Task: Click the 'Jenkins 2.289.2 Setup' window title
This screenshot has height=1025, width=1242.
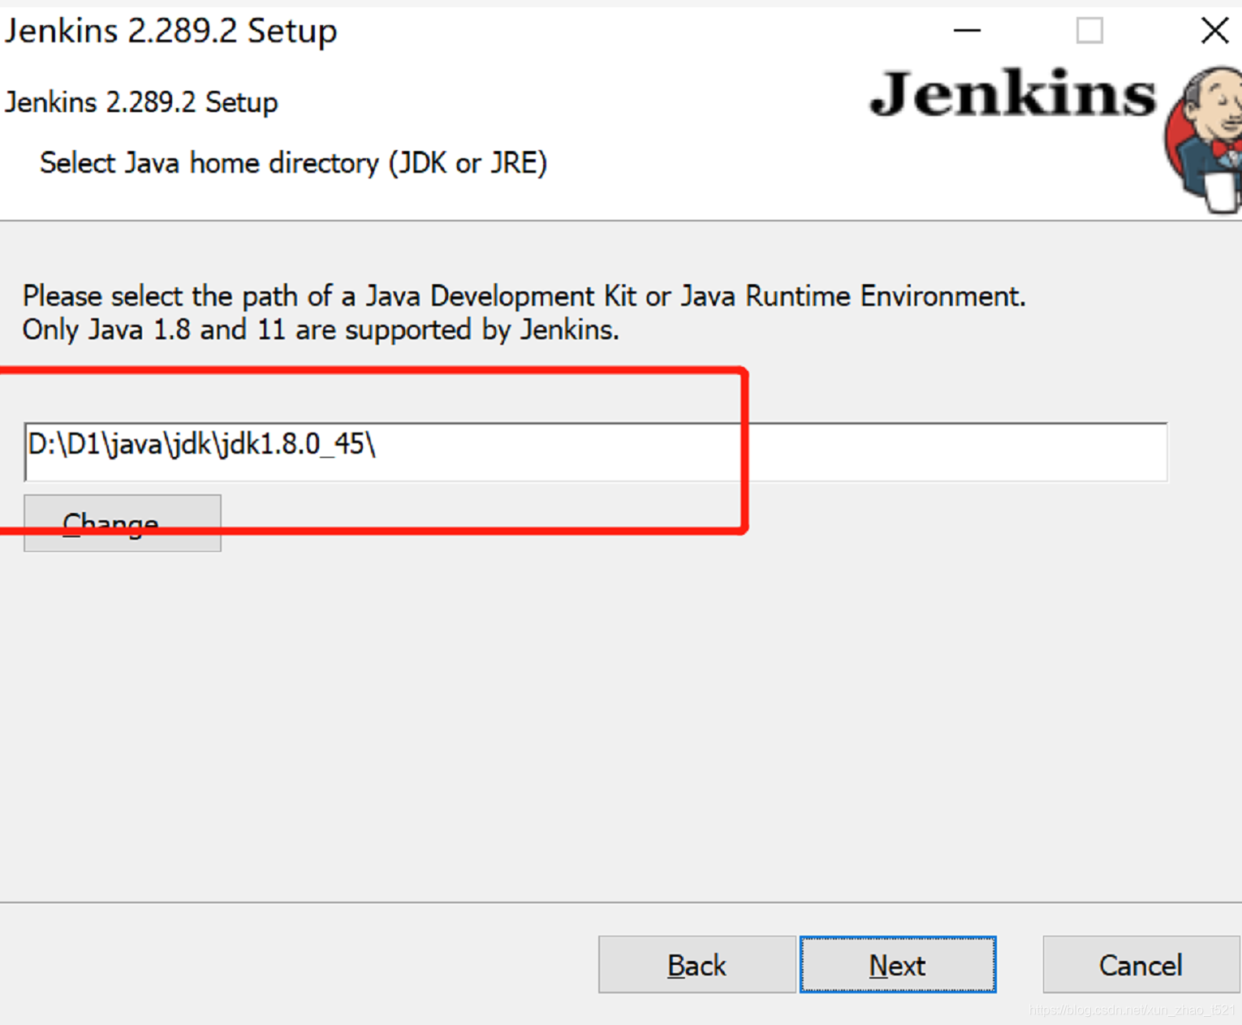Action: click(170, 31)
